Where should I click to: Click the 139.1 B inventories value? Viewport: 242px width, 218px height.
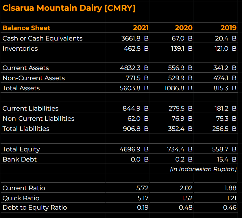(x=182, y=49)
